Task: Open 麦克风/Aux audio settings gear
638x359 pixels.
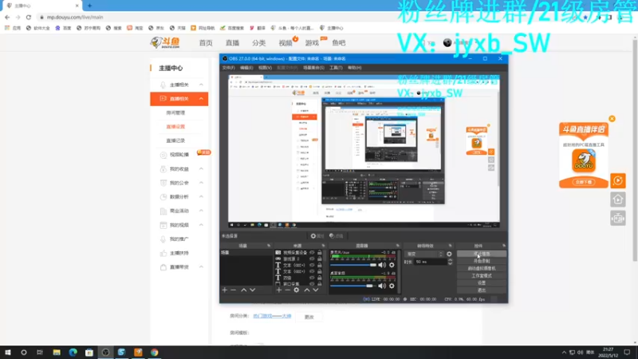Action: pos(392,265)
